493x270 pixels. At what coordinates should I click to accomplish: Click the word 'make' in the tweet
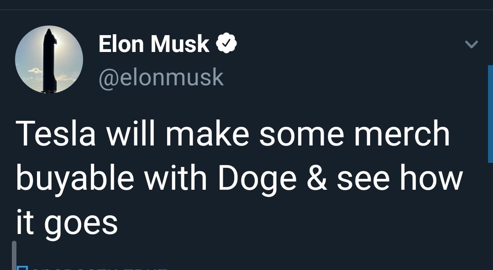(x=208, y=133)
